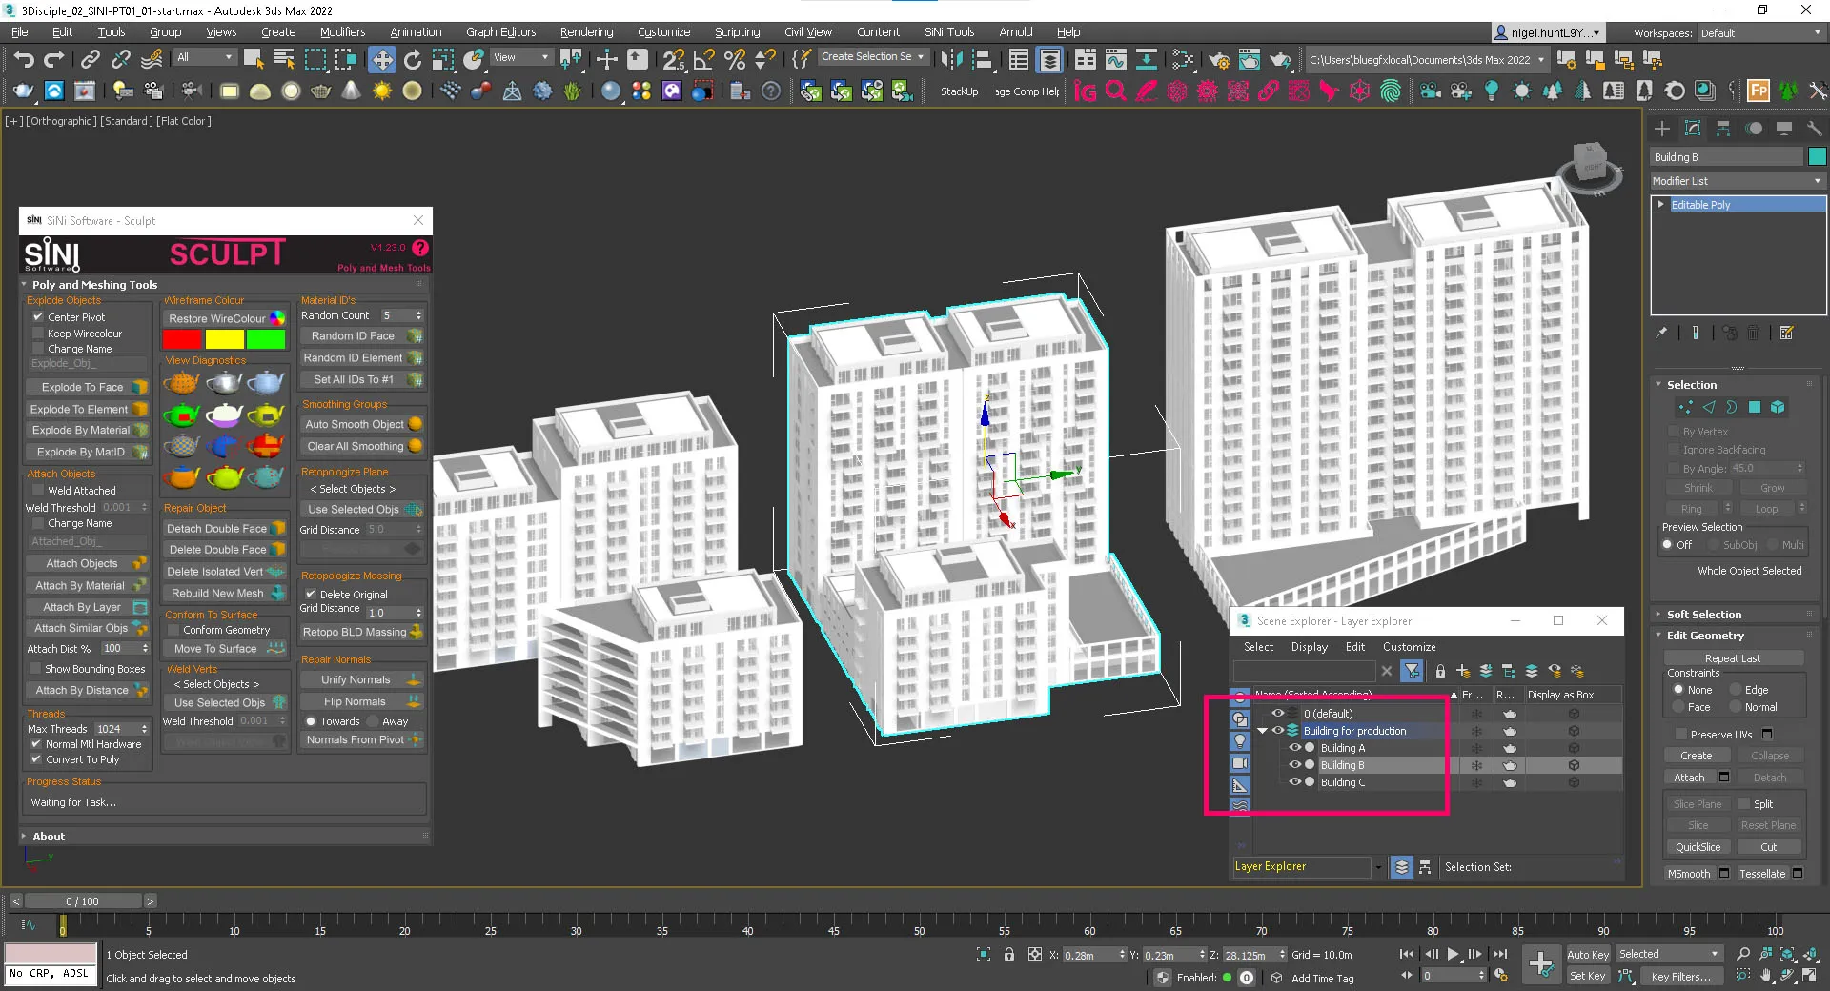Click Auto Smooth Object button
Image resolution: width=1830 pixels, height=991 pixels.
click(362, 424)
